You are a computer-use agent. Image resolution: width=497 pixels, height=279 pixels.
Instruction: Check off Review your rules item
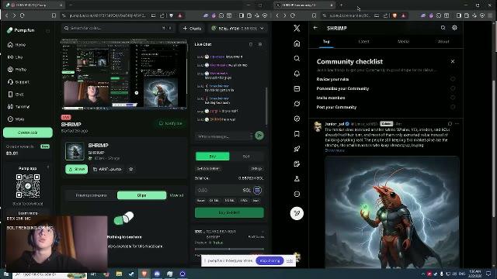coord(453,79)
